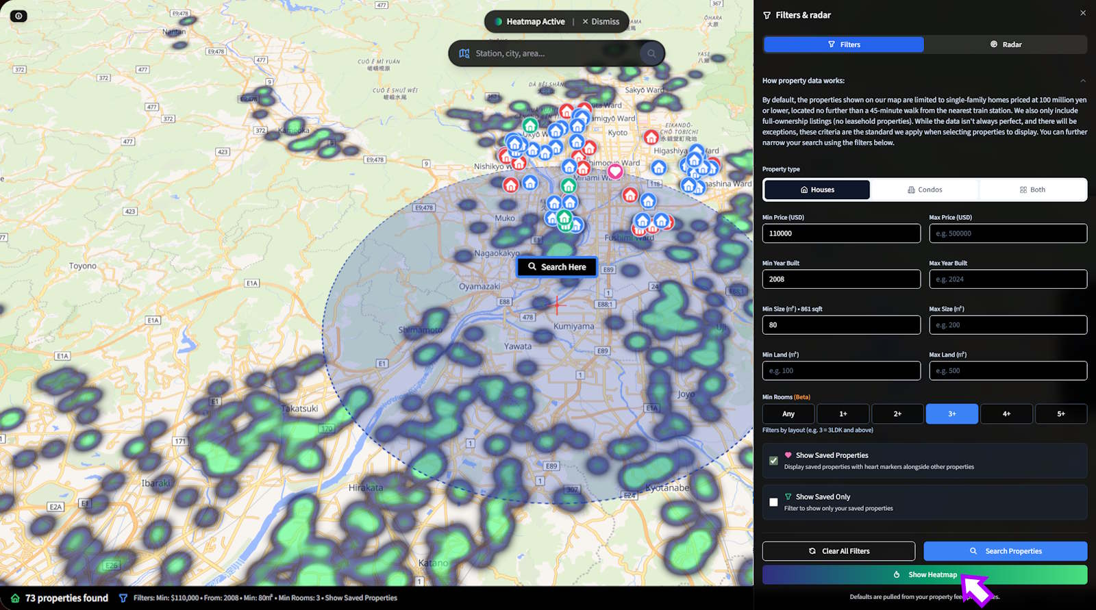1096x610 pixels.
Task: Click the home icon beside properties found
Action: [x=15, y=598]
